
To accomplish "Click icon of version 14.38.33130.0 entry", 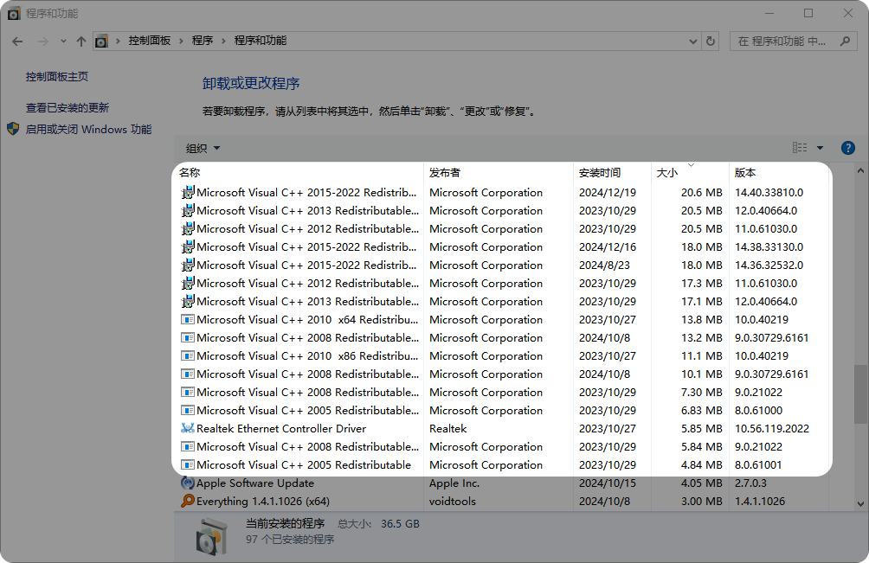I will pos(188,246).
